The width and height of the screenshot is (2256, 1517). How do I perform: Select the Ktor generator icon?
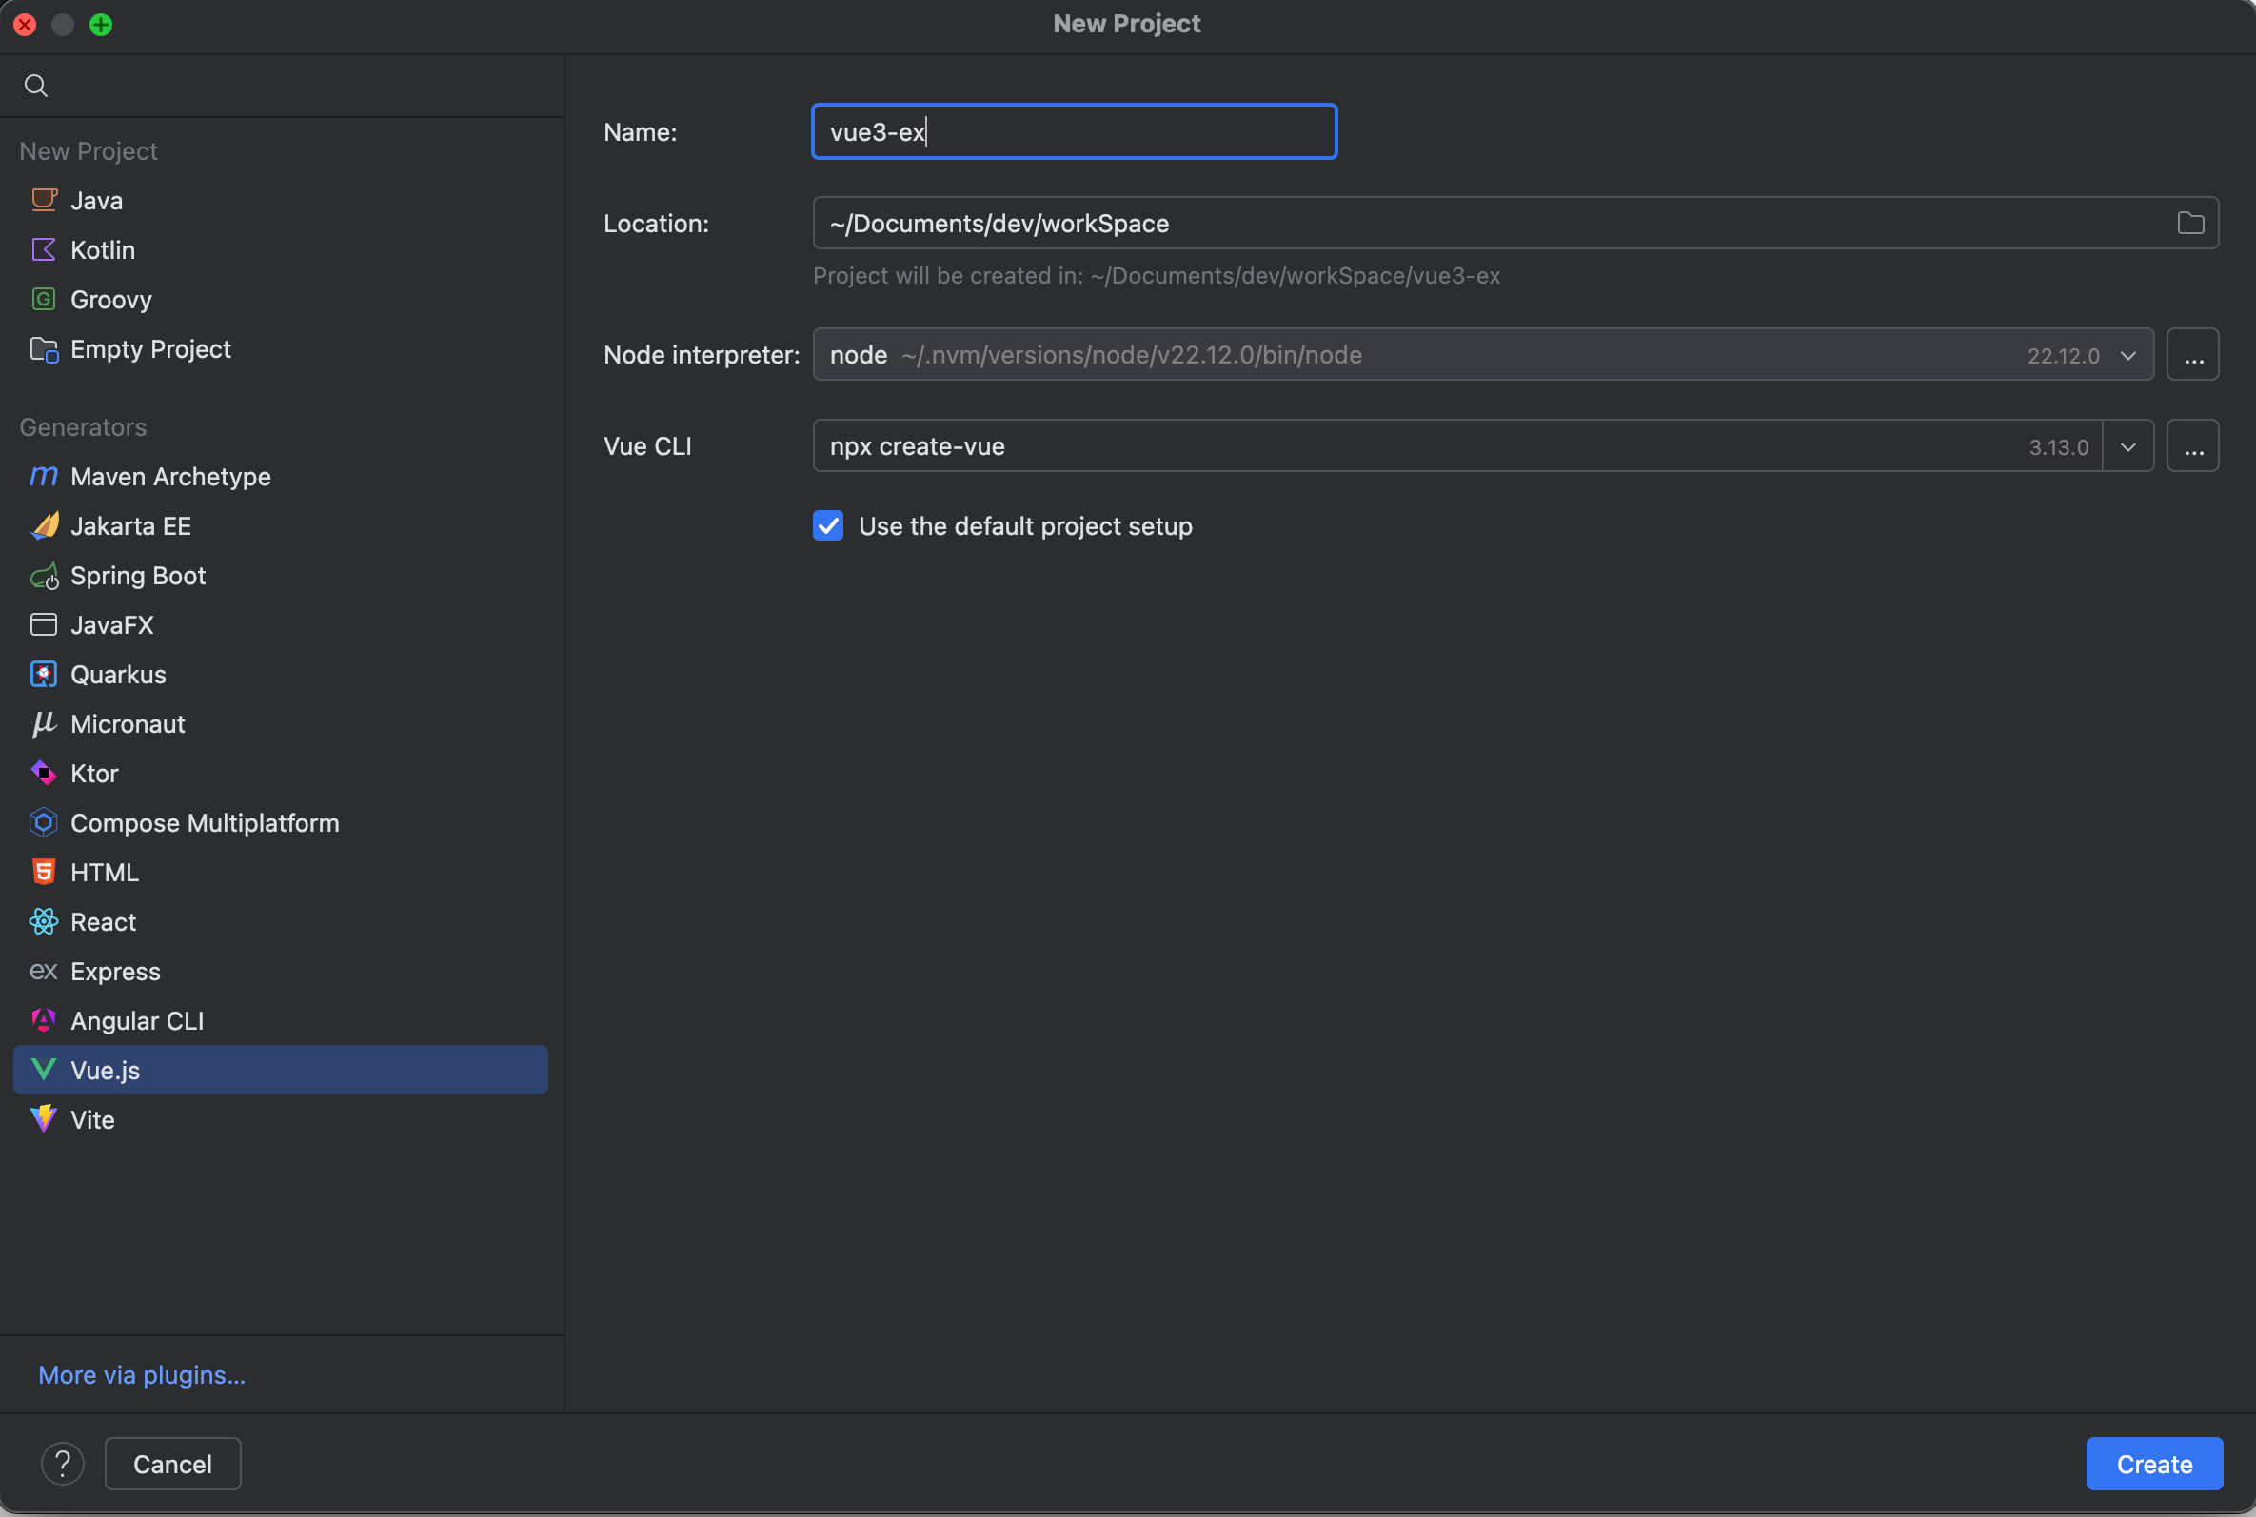45,774
